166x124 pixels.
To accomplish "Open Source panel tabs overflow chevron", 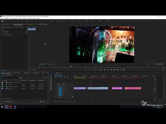I will tap(36, 24).
